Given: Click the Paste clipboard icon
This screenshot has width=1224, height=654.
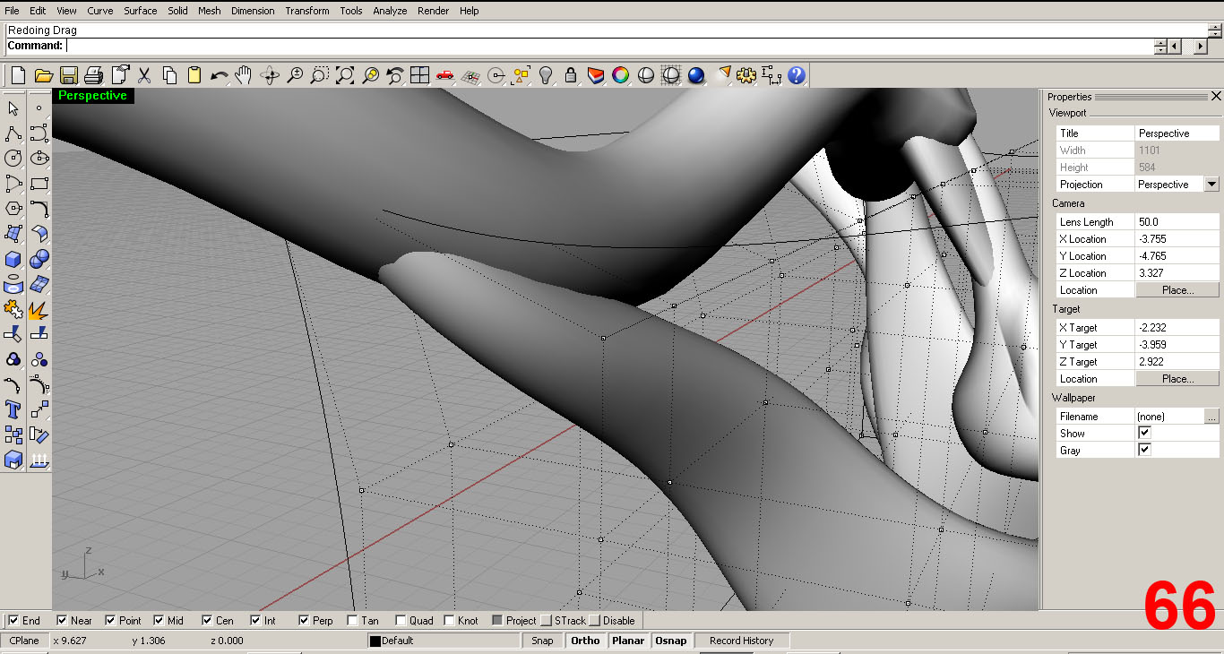Looking at the screenshot, I should pyautogui.click(x=194, y=76).
